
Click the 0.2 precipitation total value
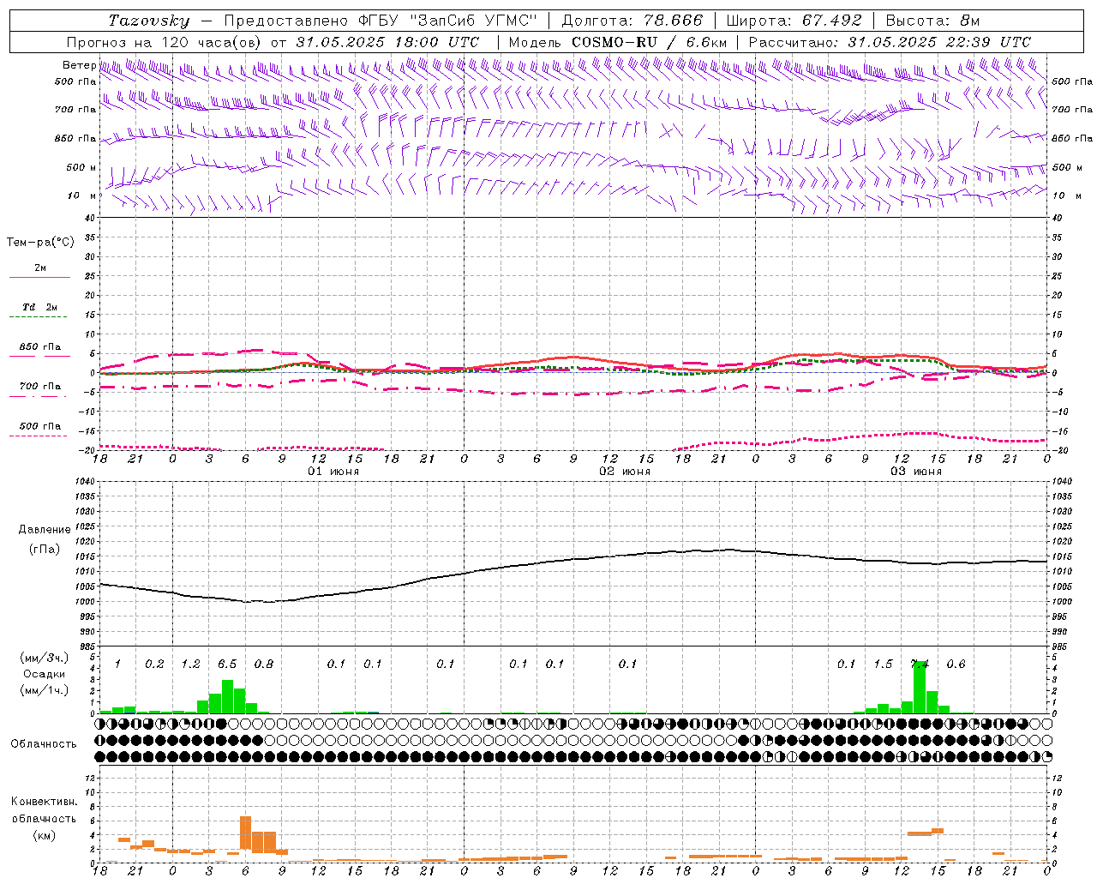coord(154,664)
